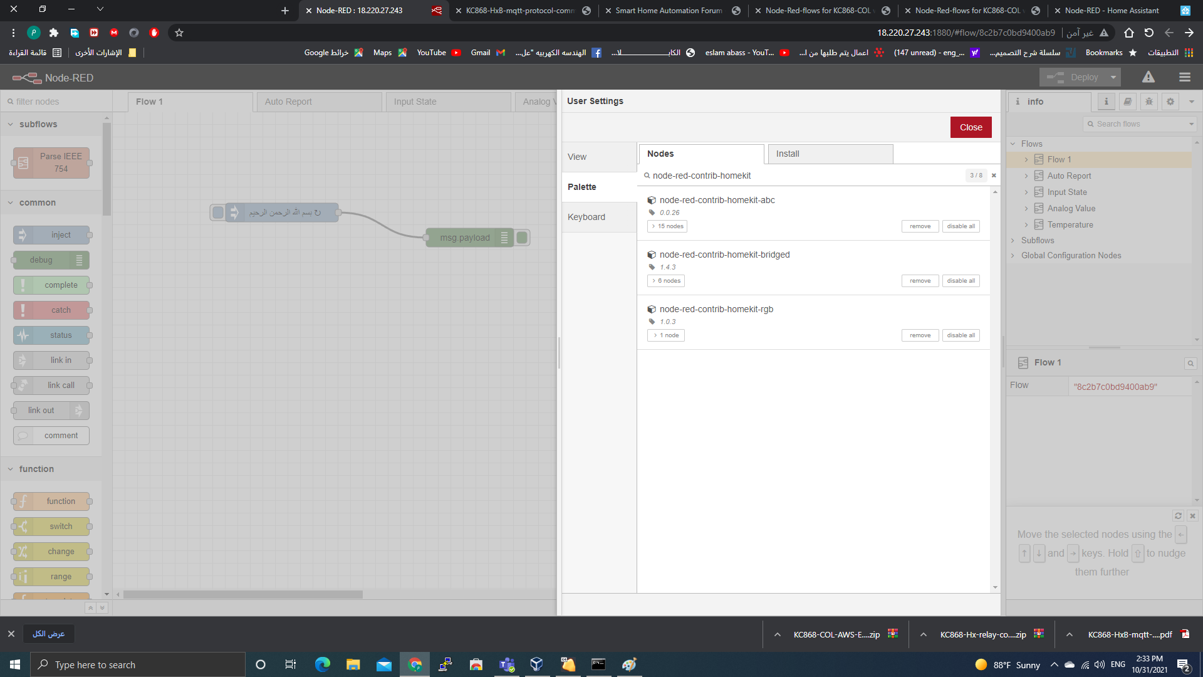Click the refresh icon in the tips box

point(1178,516)
